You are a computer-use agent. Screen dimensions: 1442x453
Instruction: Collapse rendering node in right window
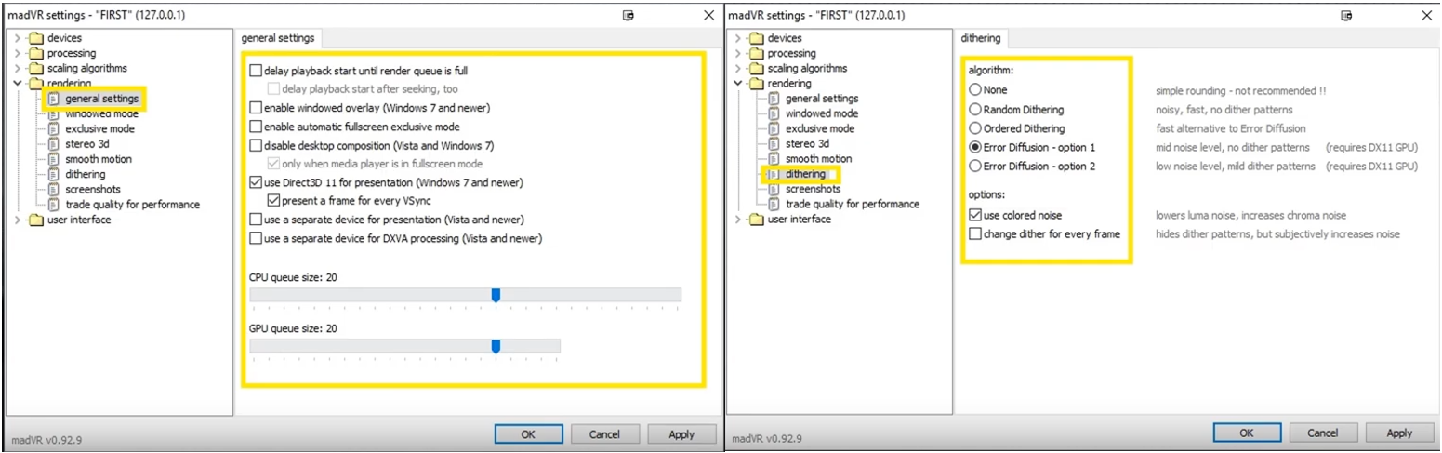click(x=738, y=83)
